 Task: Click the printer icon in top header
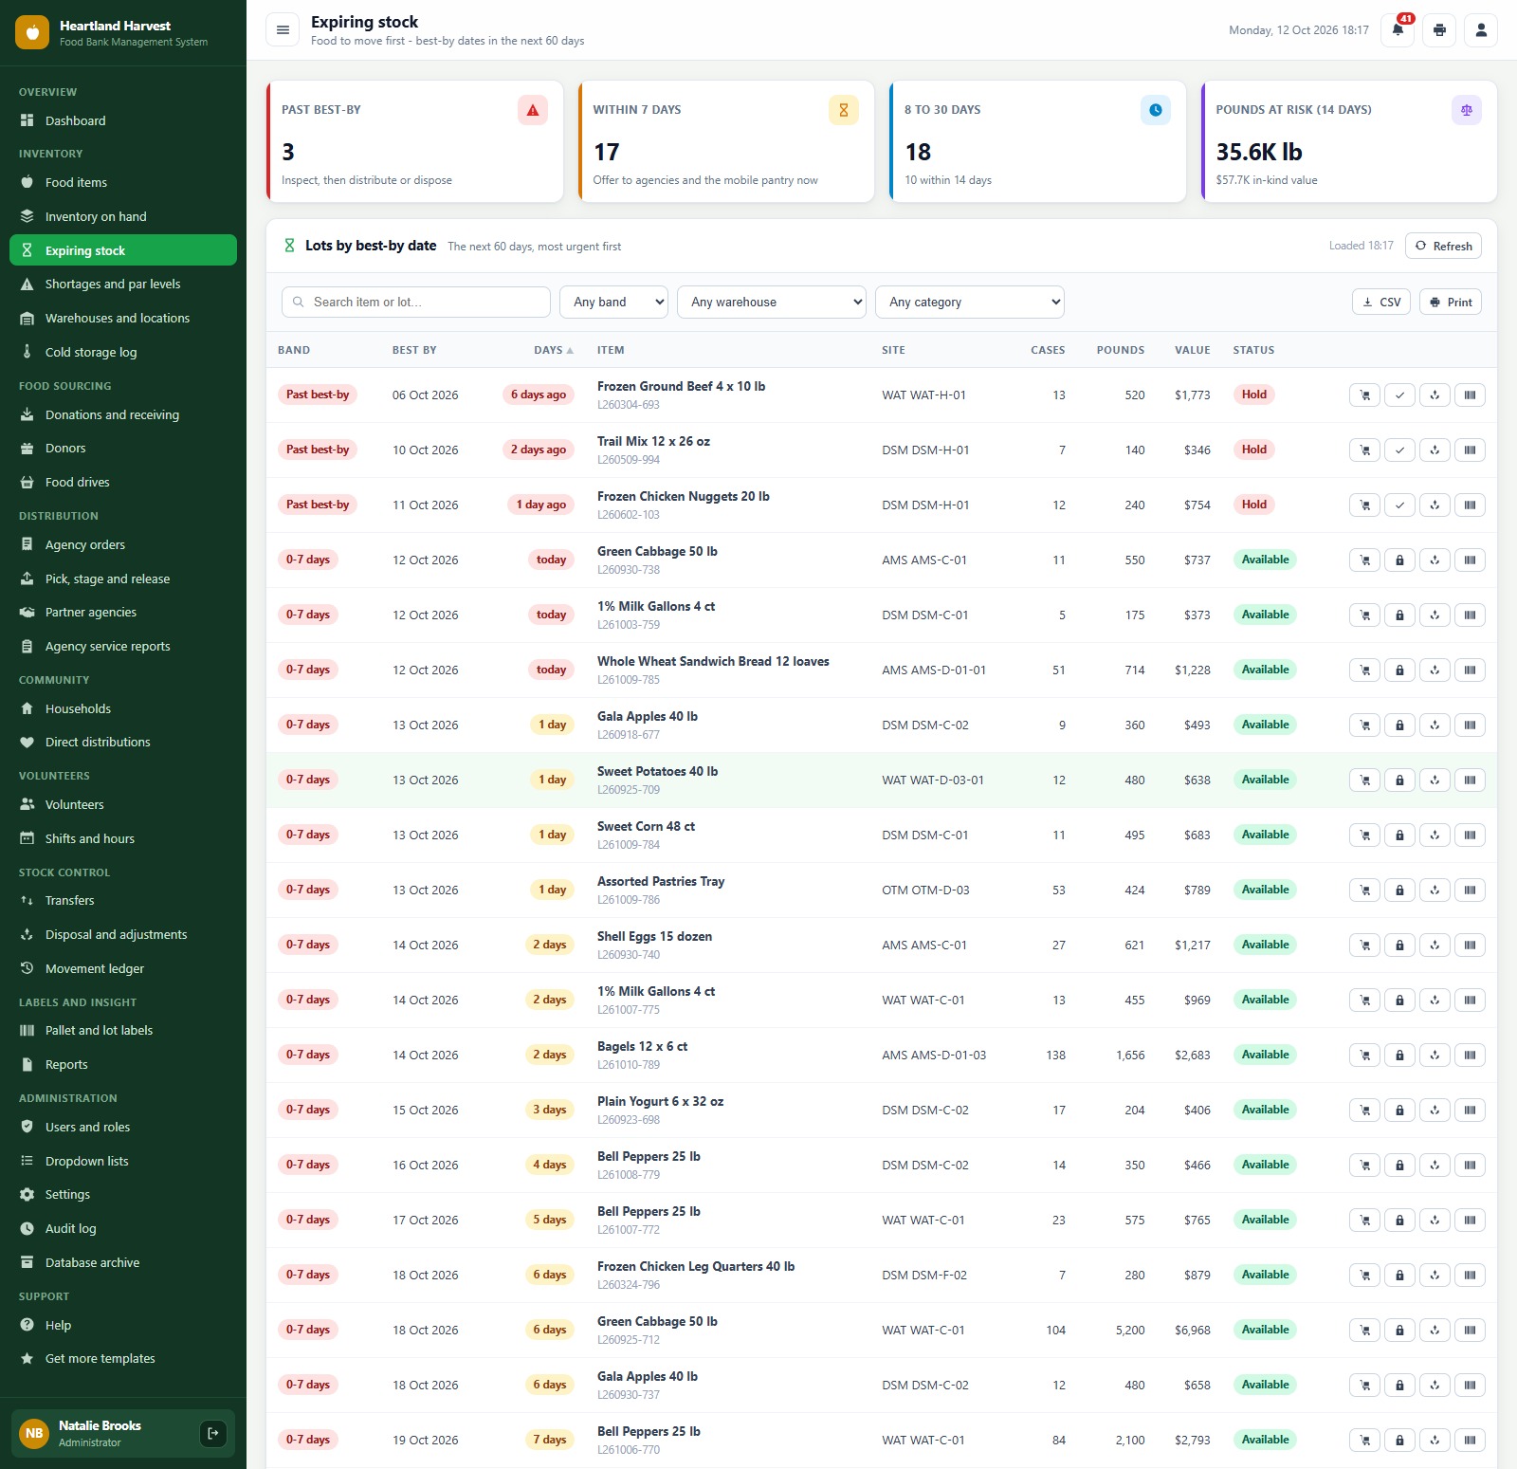pos(1439,30)
